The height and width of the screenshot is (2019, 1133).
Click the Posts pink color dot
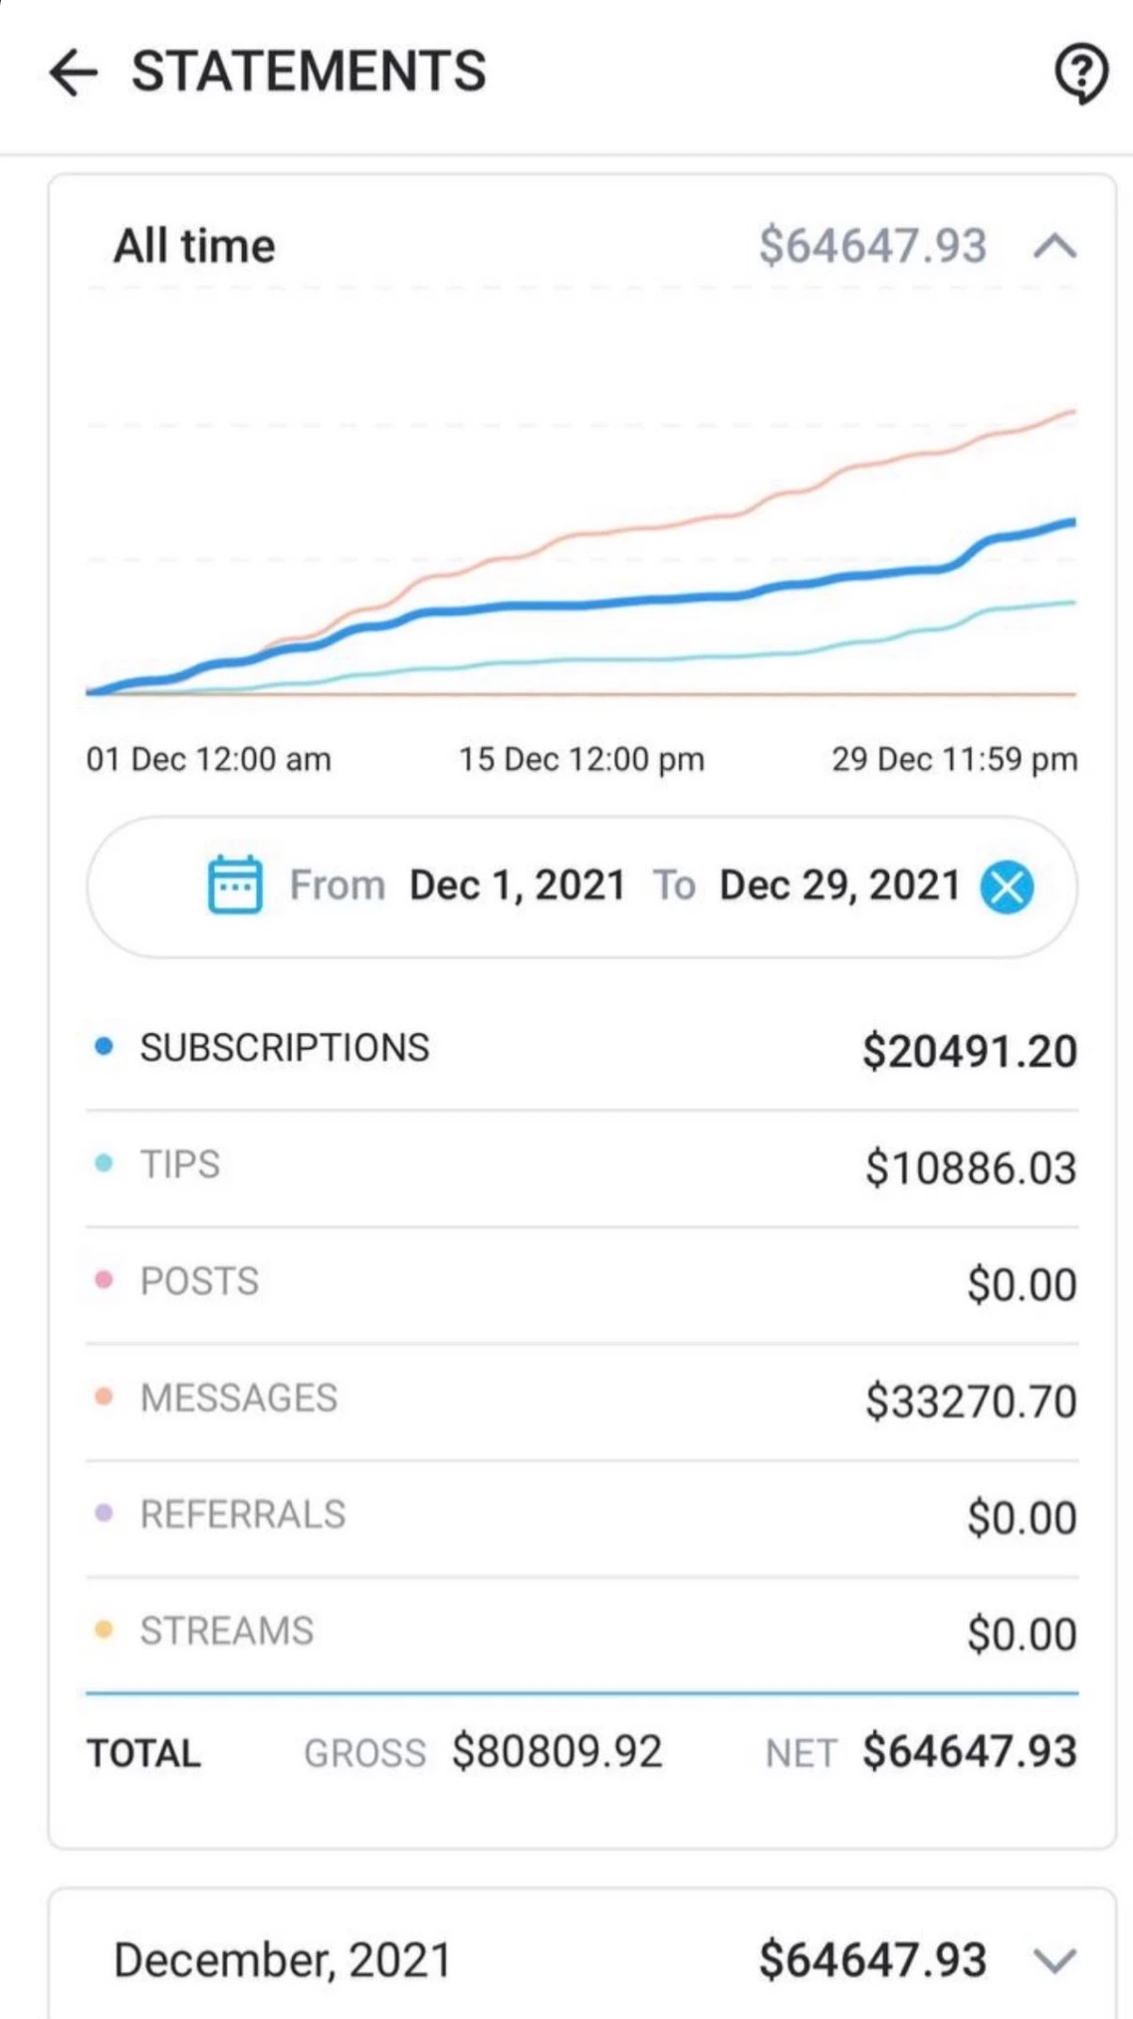click(x=104, y=1279)
